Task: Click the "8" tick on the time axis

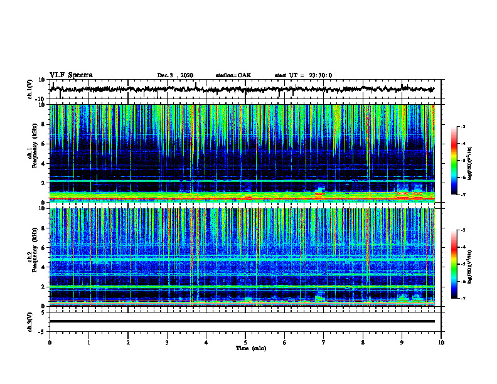Action: [363, 343]
